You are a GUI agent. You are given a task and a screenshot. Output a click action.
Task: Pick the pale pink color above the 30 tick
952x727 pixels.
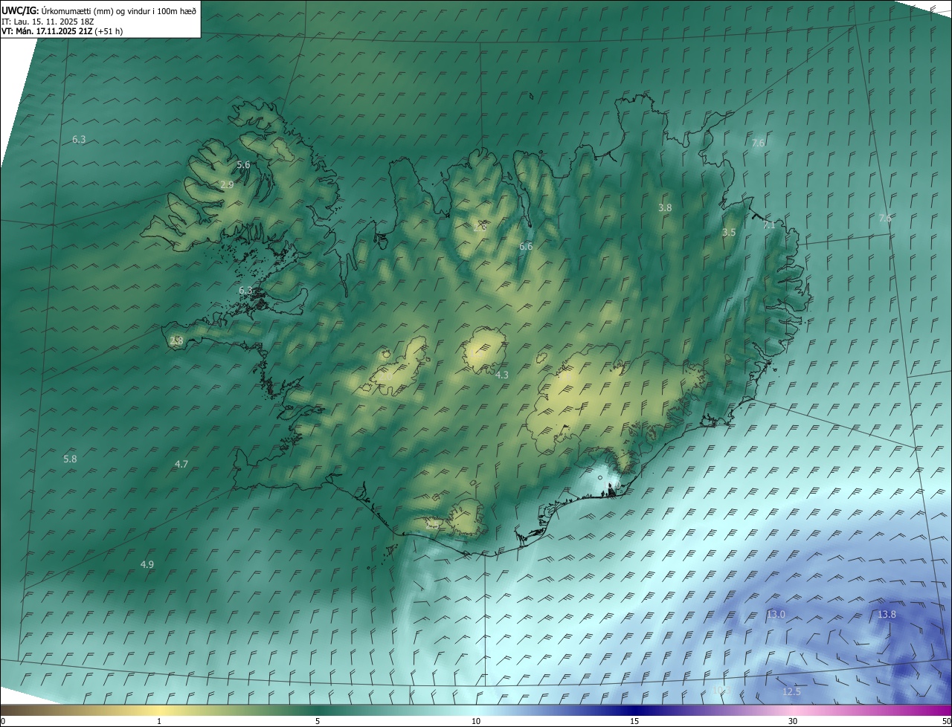[793, 710]
